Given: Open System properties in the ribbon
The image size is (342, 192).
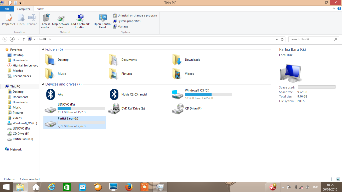Looking at the screenshot, I should [x=127, y=21].
